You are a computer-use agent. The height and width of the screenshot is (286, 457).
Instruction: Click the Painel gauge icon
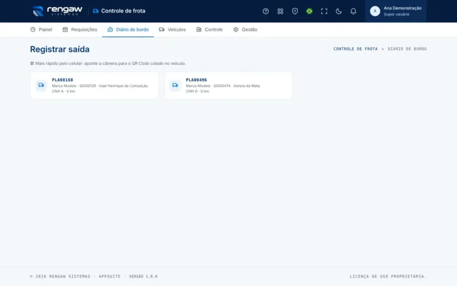pos(33,29)
